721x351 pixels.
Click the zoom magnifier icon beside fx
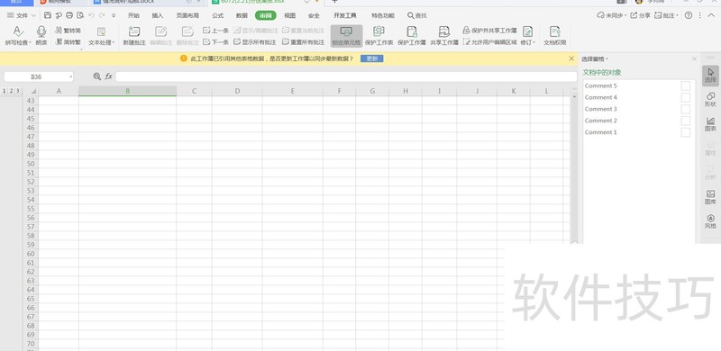pos(97,76)
